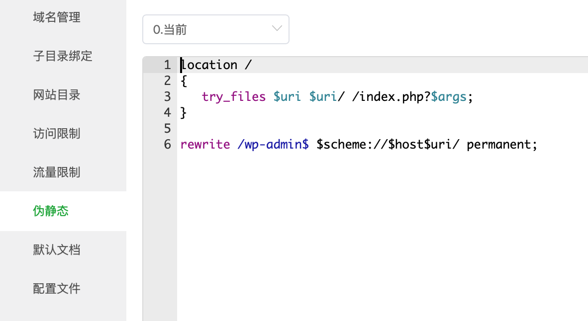The image size is (588, 321).
Task: Place cursor at location / line
Action: (216, 65)
